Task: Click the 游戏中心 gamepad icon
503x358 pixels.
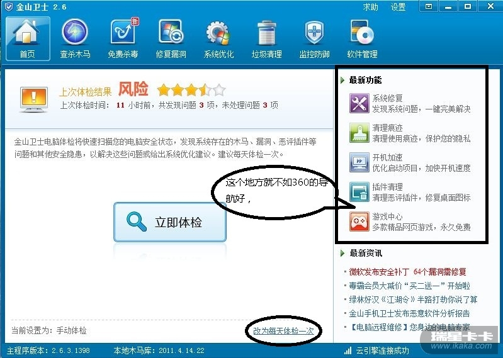Action: [359, 221]
